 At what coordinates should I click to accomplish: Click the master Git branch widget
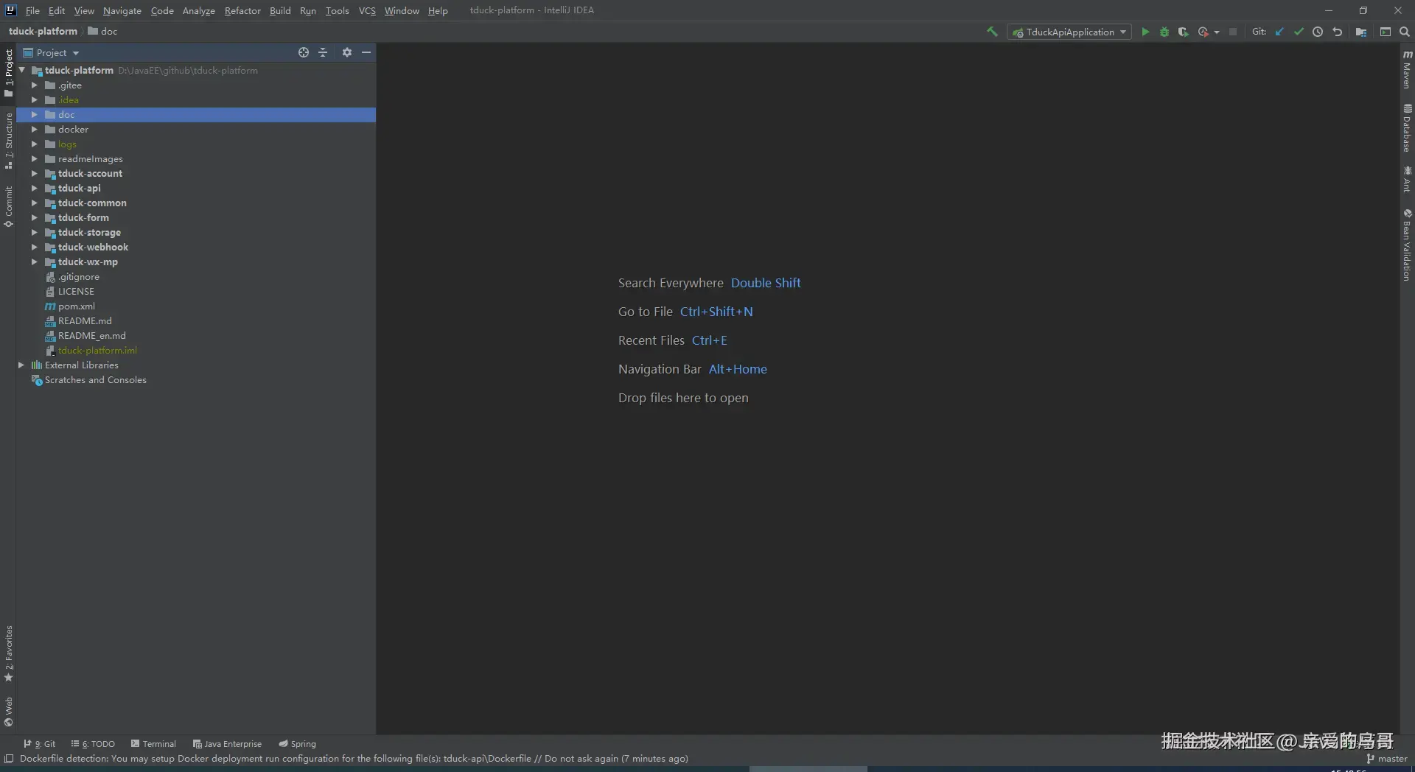point(1386,758)
